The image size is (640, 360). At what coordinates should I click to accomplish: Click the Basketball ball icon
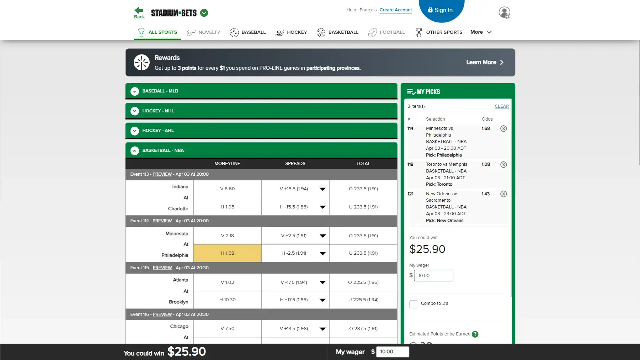pyautogui.click(x=321, y=32)
